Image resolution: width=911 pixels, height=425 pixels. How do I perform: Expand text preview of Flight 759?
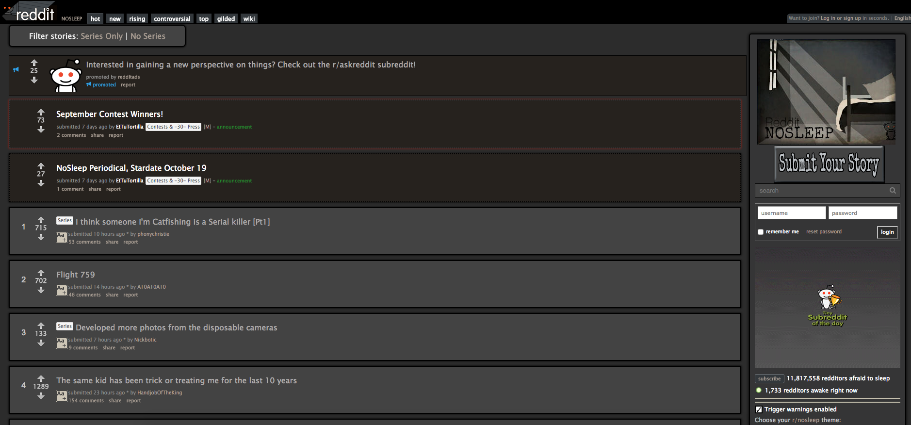62,290
